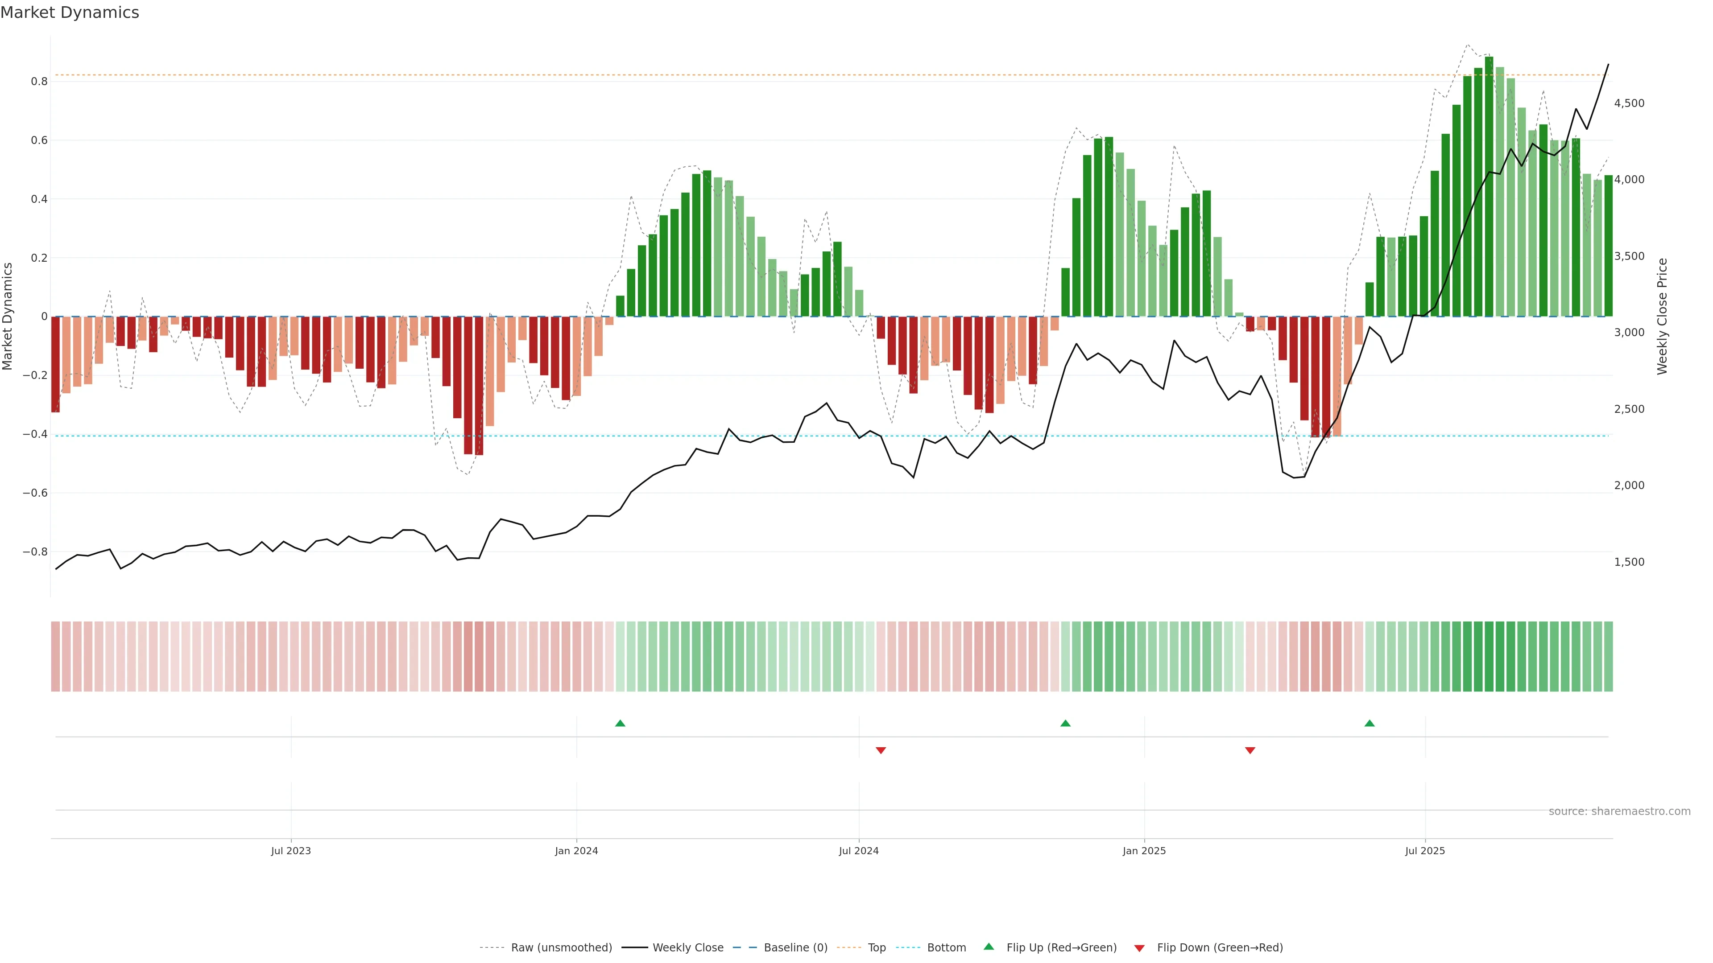
Task: Click the Jan 2025 x-axis label
Action: point(1144,851)
